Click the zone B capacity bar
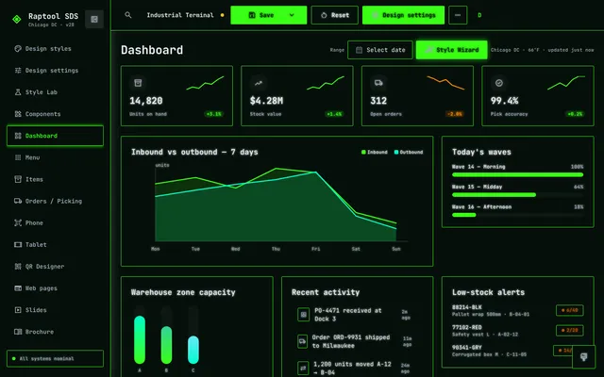604x377 pixels. 166,336
